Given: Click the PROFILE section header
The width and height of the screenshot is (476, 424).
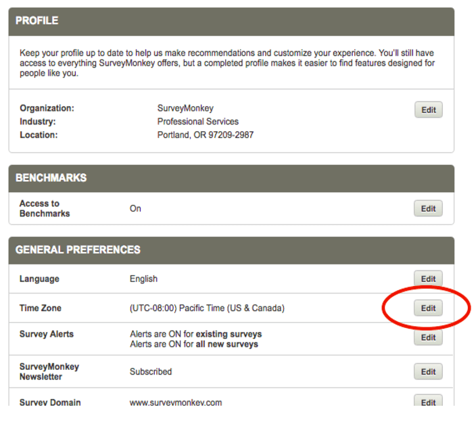Looking at the screenshot, I should 37,21.
